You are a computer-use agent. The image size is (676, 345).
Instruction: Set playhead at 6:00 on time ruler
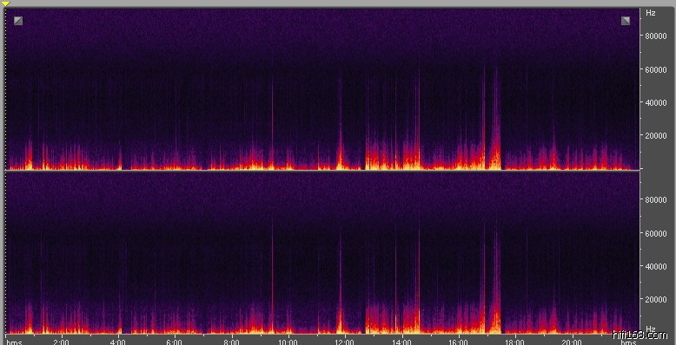pos(175,342)
